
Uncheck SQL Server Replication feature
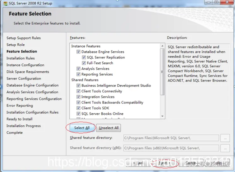pos(84,57)
